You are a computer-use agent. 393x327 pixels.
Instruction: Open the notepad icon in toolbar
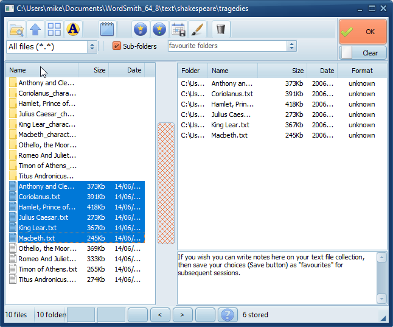coord(107,29)
